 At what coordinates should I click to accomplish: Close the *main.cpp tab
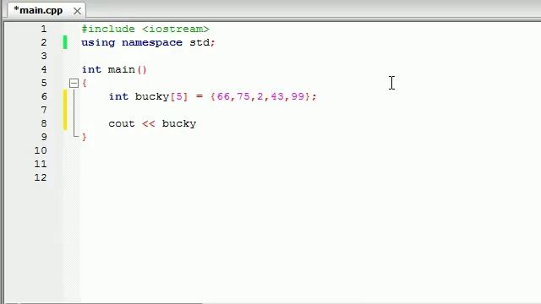click(x=77, y=11)
